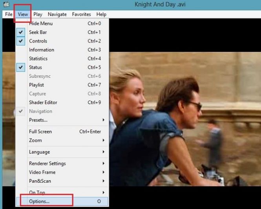Open the Help menu

[x=101, y=14]
